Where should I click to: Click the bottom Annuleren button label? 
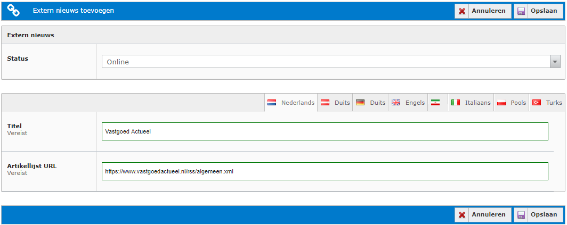pos(489,214)
